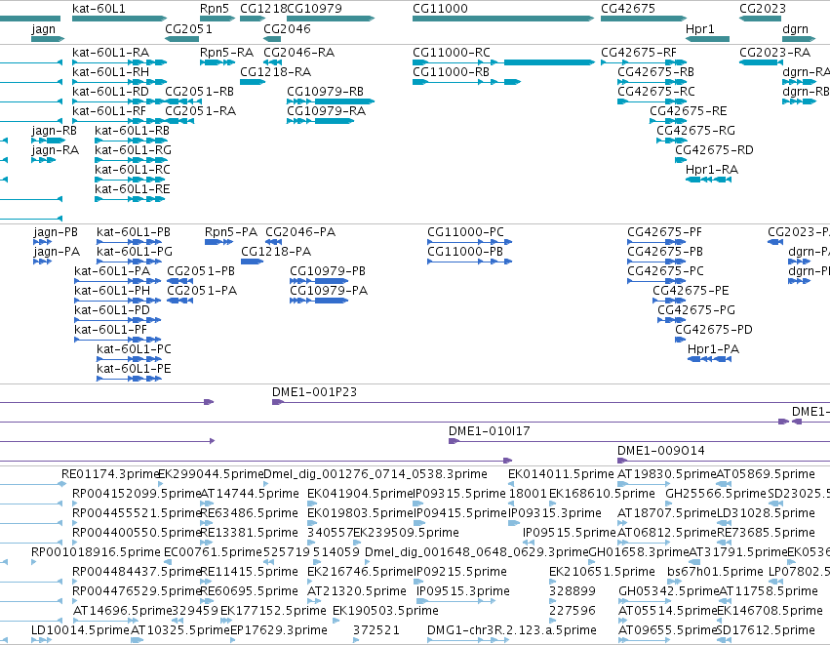Select the kat-60L1 gene bar
Viewport: 830px width, 645px height.
(120, 19)
